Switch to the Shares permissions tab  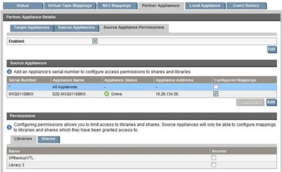point(48,139)
